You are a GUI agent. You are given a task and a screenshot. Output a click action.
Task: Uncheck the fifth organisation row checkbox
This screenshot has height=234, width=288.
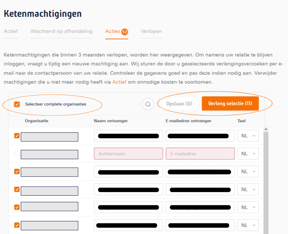click(17, 207)
